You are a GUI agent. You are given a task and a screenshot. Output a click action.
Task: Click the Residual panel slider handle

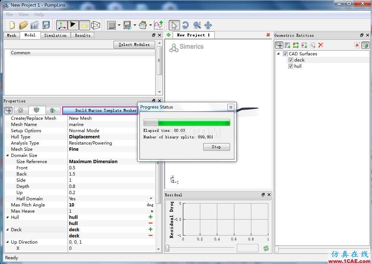[x=167, y=248]
